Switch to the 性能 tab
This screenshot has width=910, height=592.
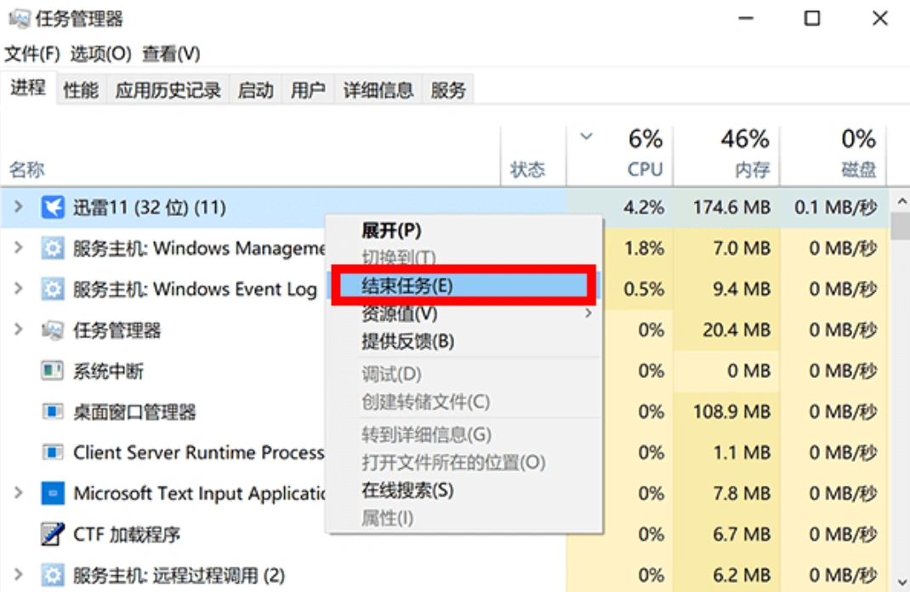[81, 90]
